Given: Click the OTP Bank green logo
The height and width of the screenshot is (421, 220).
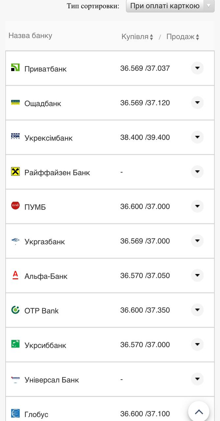Looking at the screenshot, I should (15, 310).
